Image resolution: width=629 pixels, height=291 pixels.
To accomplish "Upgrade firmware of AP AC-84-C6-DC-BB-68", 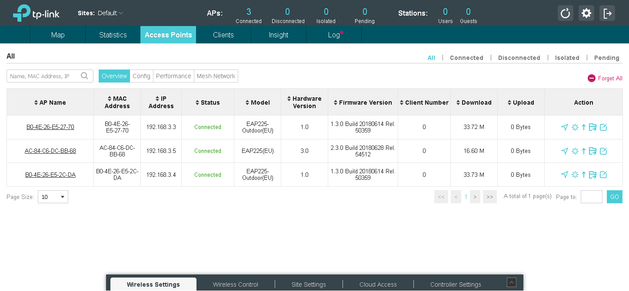I will point(584,151).
